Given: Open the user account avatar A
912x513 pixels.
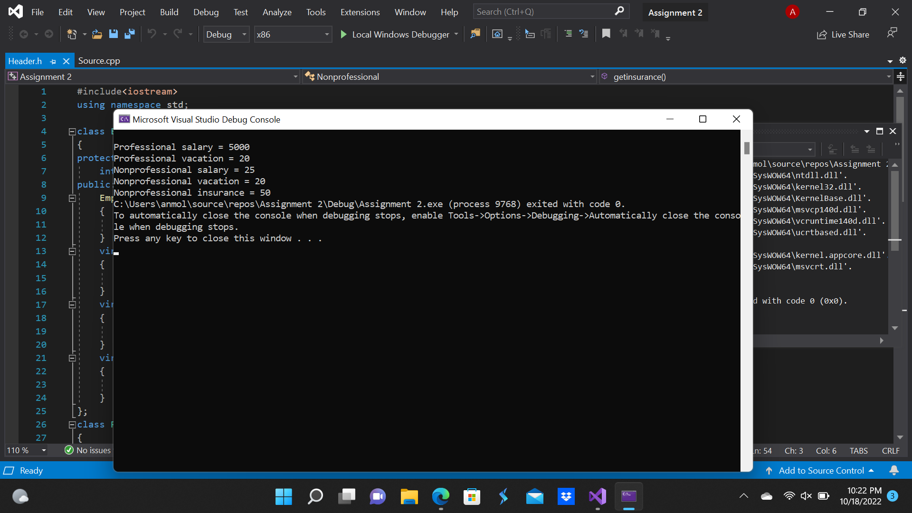Looking at the screenshot, I should [792, 12].
